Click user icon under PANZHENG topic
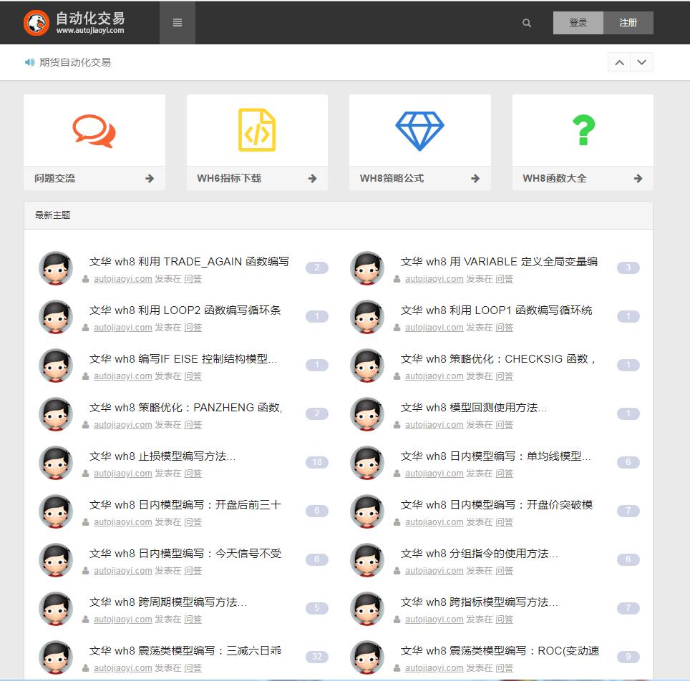Image resolution: width=690 pixels, height=681 pixels. 85,425
